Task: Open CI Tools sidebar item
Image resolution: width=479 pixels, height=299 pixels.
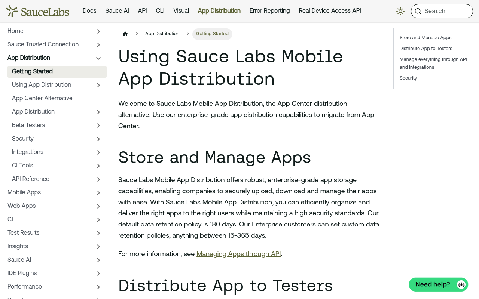Action: 22,166
